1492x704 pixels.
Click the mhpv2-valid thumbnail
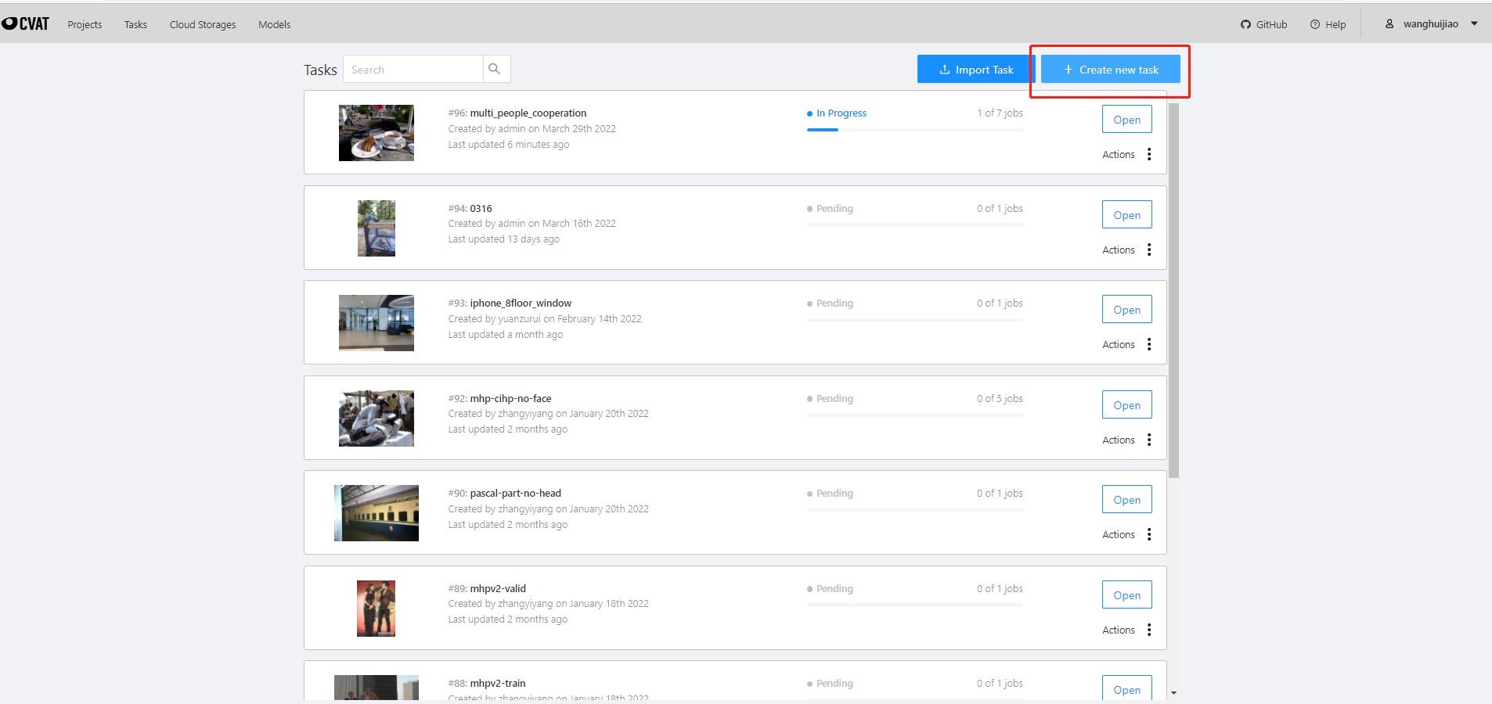click(x=377, y=609)
